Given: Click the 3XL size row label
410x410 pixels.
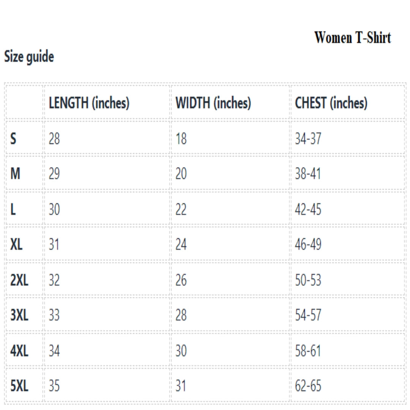Looking at the screenshot, I should 19,315.
